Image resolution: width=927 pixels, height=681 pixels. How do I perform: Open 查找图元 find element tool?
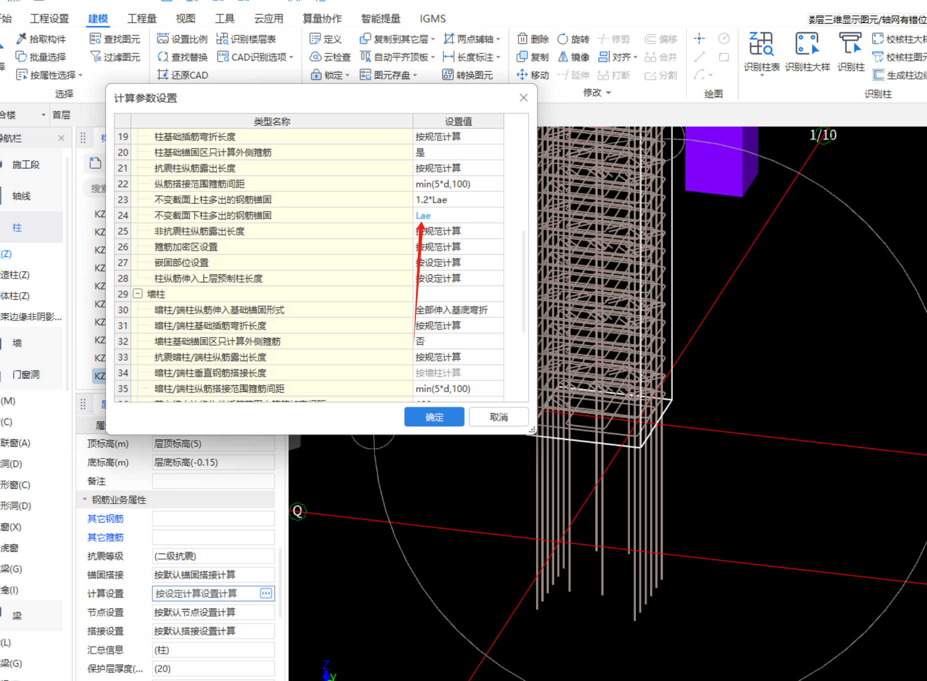[115, 39]
